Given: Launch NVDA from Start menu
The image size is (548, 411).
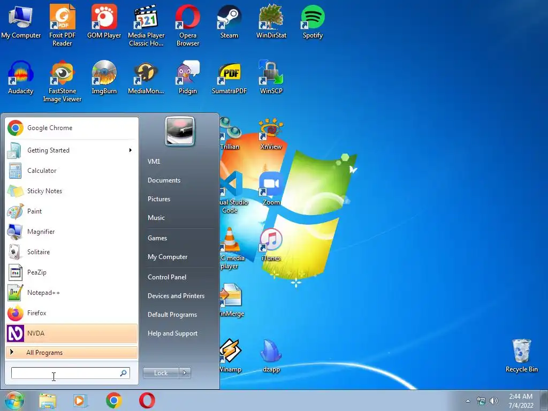Looking at the screenshot, I should [72, 333].
